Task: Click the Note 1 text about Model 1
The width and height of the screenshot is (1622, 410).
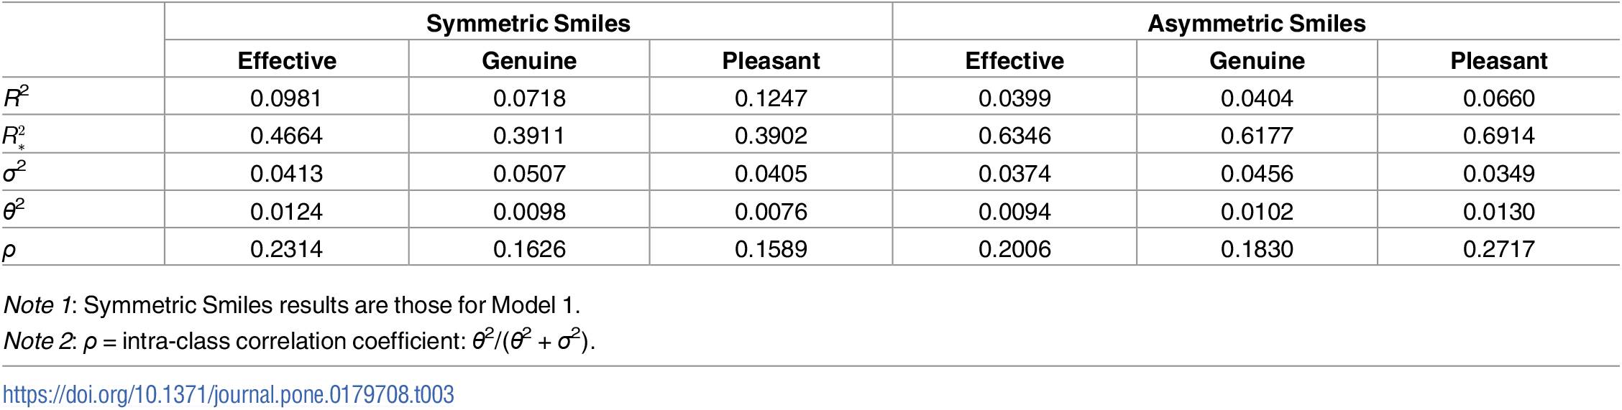Action: (x=292, y=305)
